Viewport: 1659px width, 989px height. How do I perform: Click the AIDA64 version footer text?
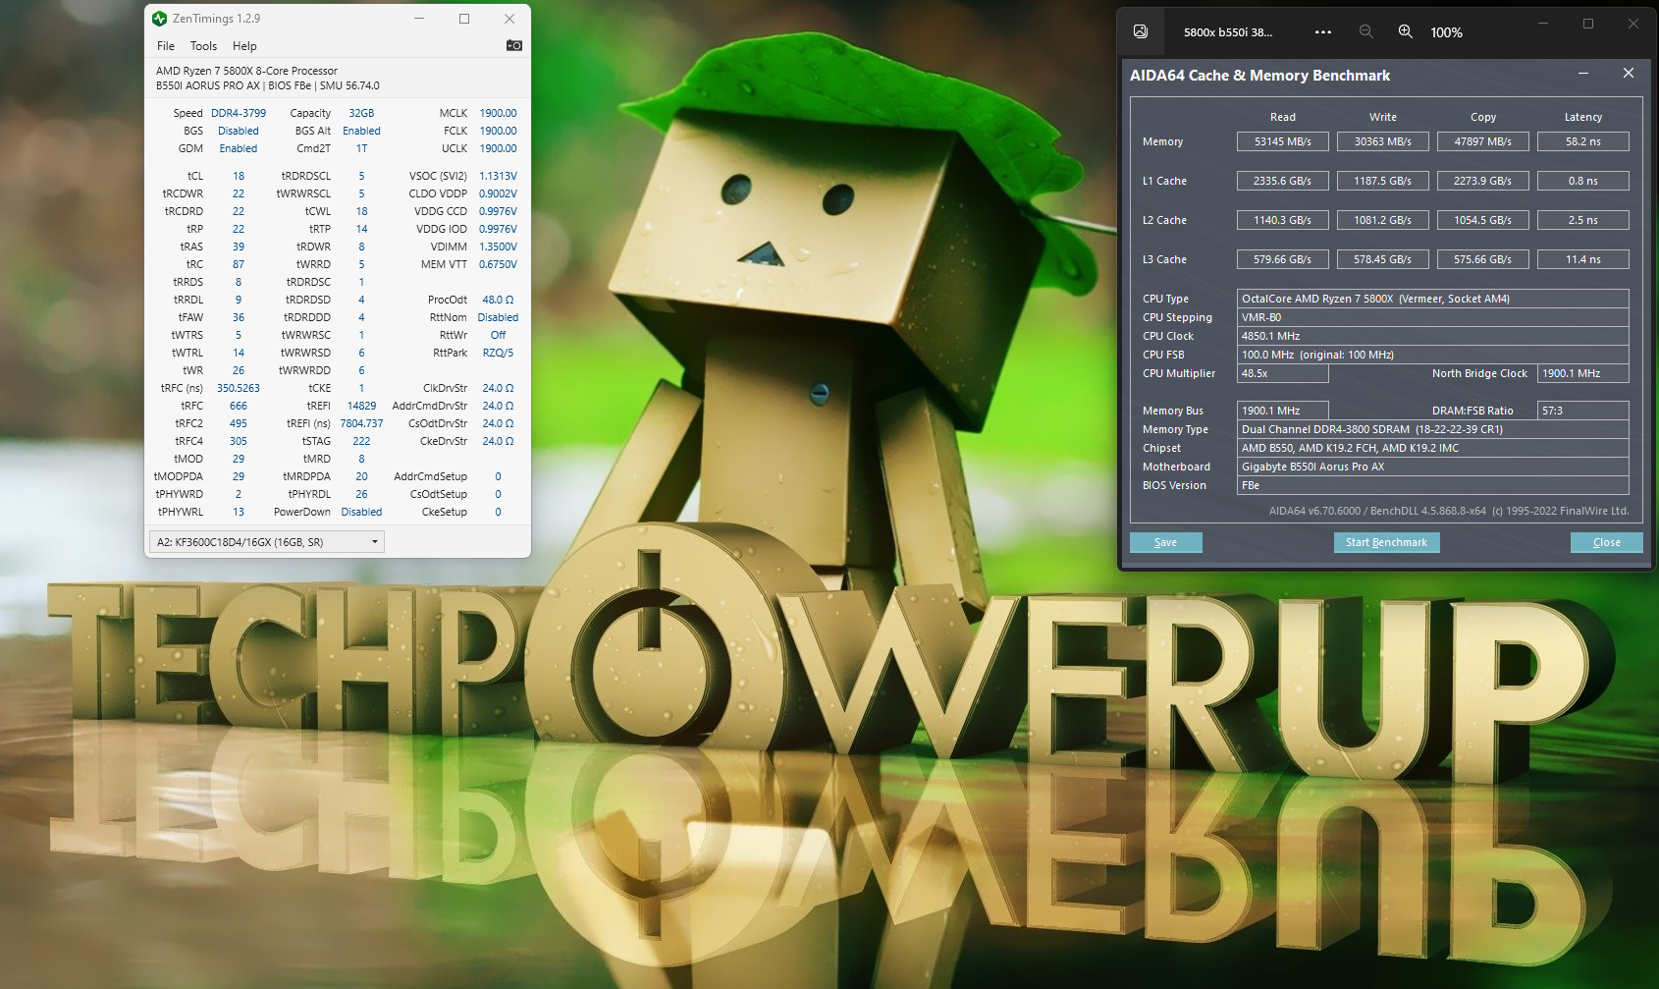(1448, 511)
